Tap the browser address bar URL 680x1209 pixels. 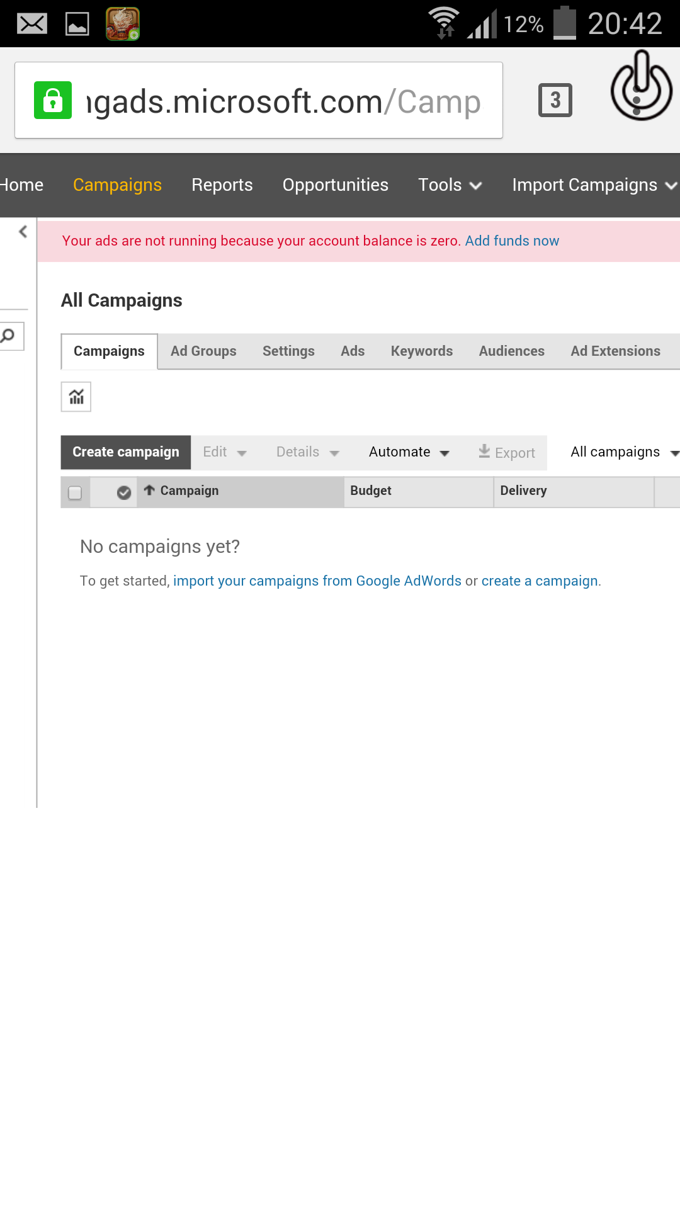283,101
